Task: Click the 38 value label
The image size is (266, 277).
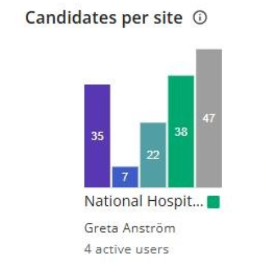Action: point(181,132)
